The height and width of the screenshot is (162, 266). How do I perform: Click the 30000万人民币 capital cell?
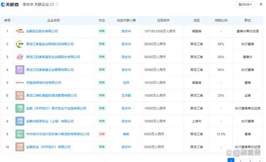click(x=155, y=70)
